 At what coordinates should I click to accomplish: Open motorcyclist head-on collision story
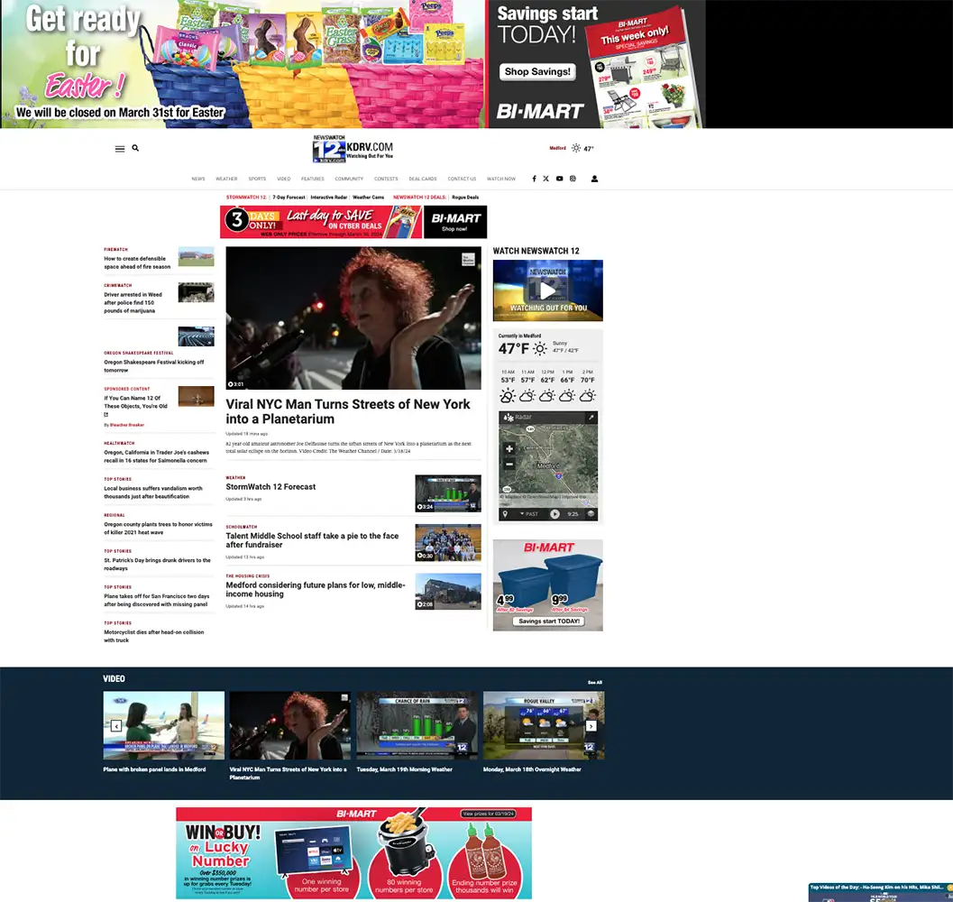[x=154, y=636]
